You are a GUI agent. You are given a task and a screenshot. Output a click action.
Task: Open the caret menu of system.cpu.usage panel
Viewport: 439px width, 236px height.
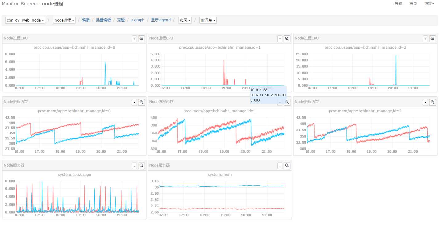(x=134, y=166)
